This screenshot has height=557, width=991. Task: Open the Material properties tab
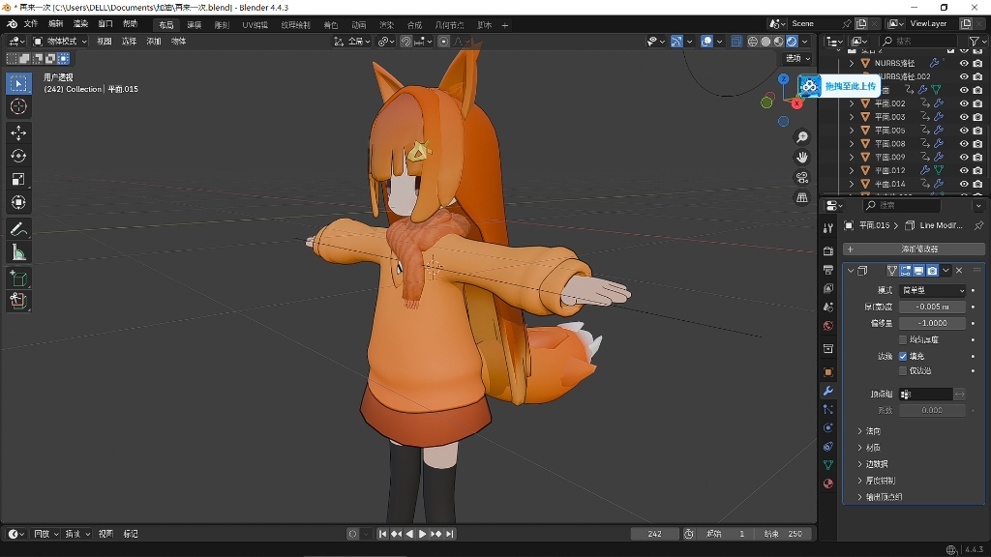(828, 484)
